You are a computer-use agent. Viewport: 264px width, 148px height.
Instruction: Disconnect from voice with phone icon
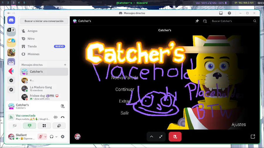coord(63,117)
